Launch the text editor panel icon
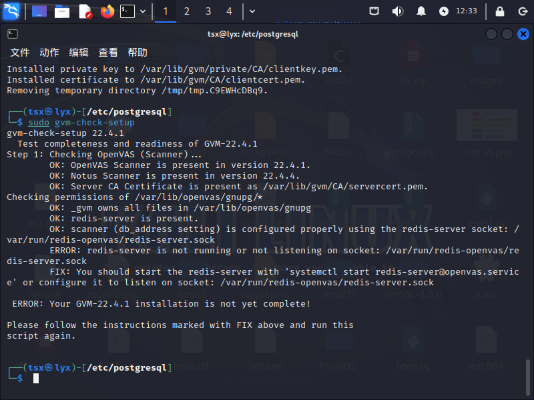 (x=85, y=11)
